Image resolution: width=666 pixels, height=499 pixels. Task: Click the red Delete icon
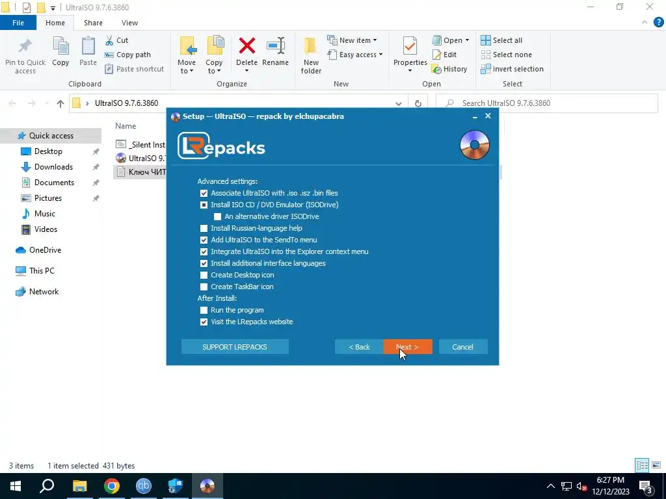point(246,46)
